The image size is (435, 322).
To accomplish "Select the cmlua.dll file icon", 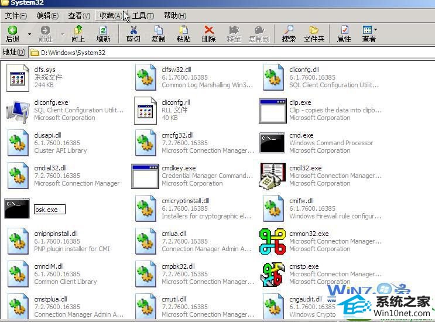I will pos(145,241).
